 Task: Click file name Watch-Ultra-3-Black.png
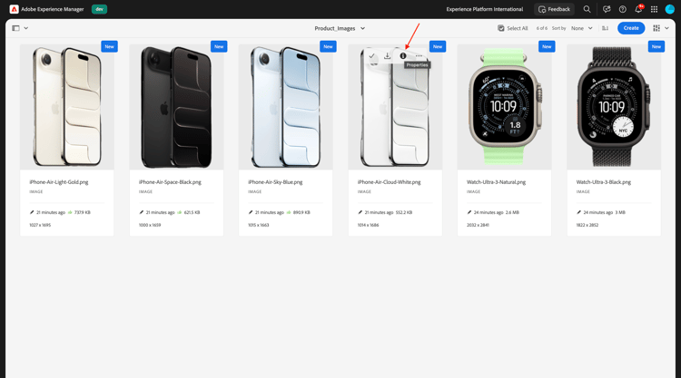coord(604,182)
